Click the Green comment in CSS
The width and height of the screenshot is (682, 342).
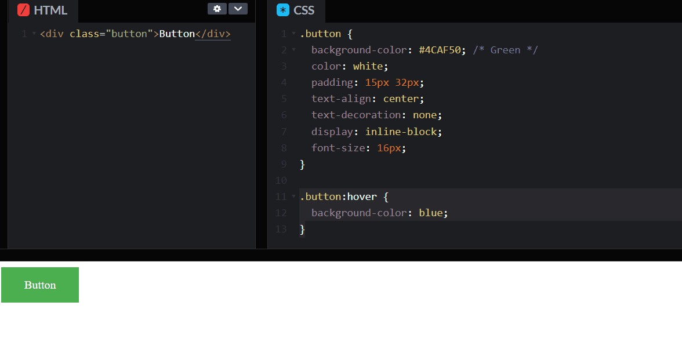click(505, 50)
